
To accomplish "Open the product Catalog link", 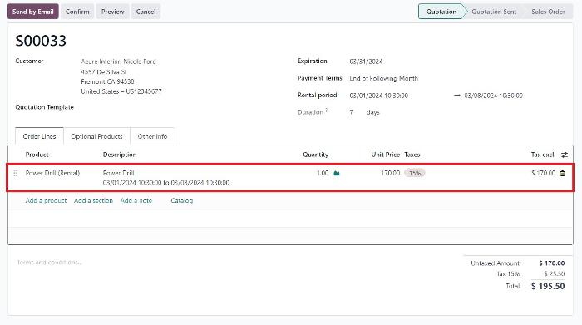I will [181, 200].
